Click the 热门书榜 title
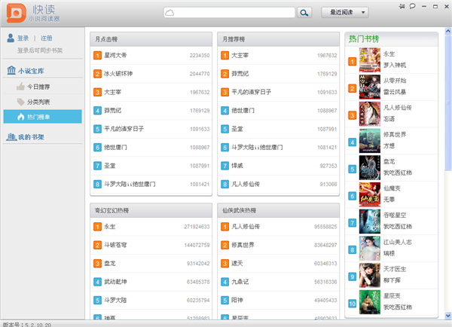The image size is (452, 327). pos(364,39)
